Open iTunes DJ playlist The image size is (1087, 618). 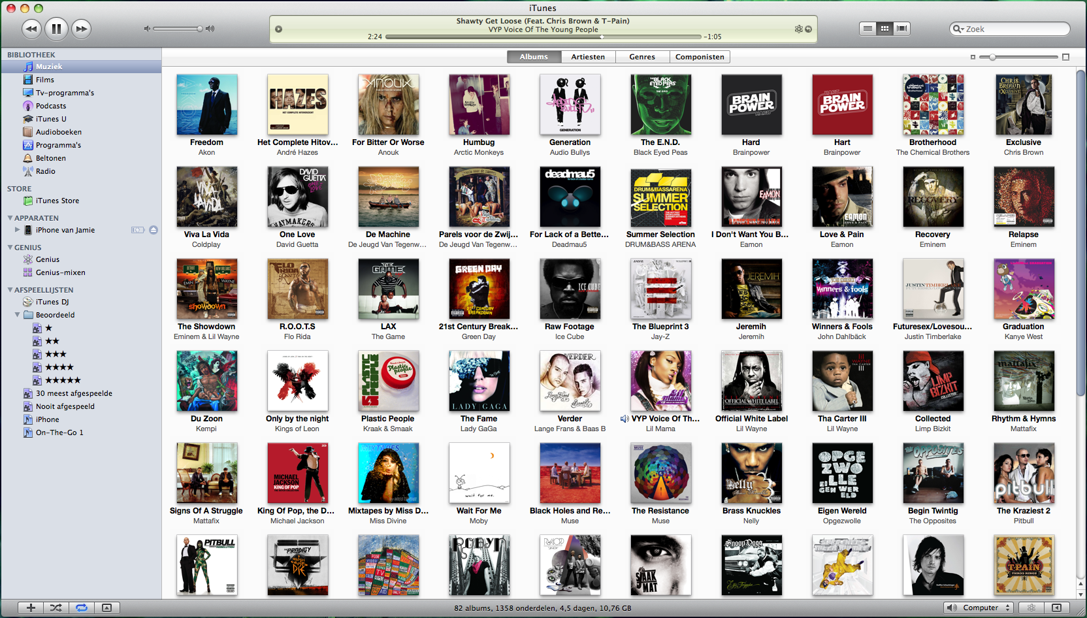click(x=81, y=302)
